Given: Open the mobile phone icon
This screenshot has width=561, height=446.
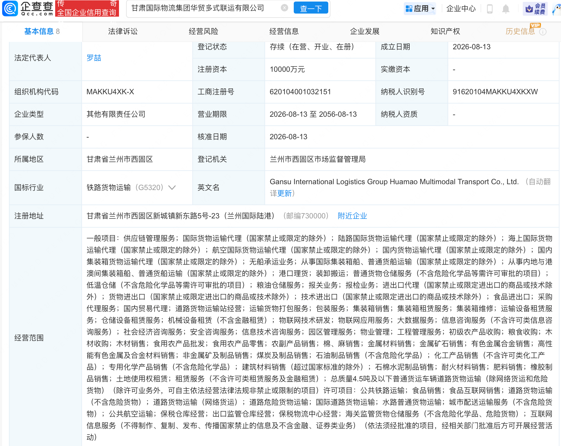Looking at the screenshot, I should 489,9.
